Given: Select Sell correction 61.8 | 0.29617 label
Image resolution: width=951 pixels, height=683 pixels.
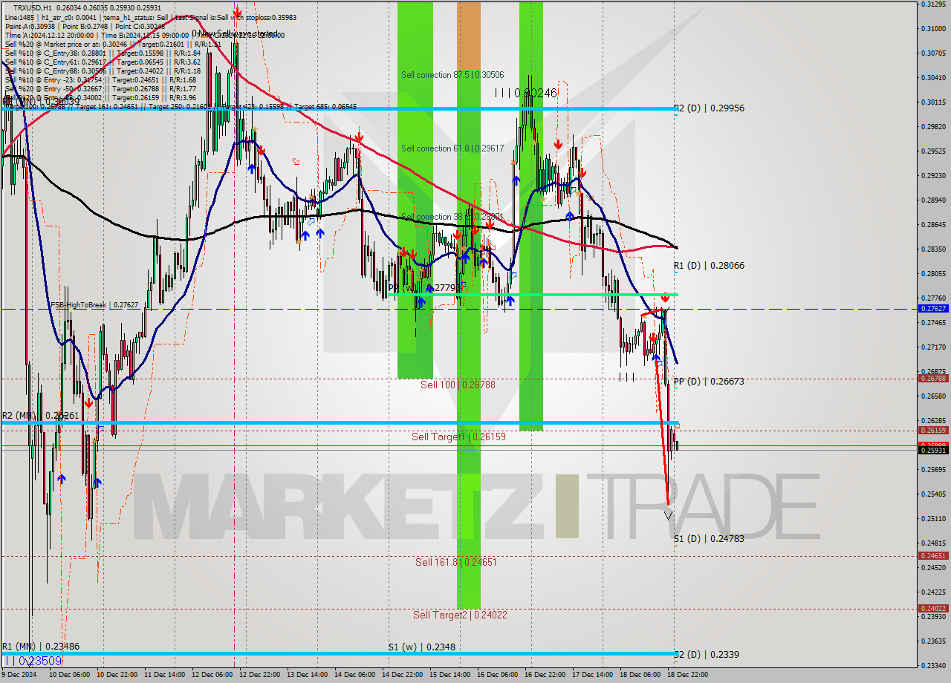Looking at the screenshot, I should click(x=452, y=148).
